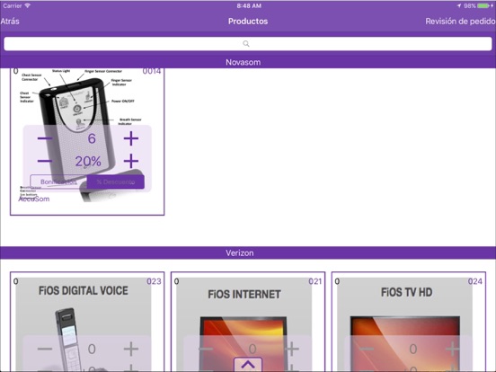The image size is (496, 372).
Task: Increase AccuSom discount percentage plus
Action: 131,162
